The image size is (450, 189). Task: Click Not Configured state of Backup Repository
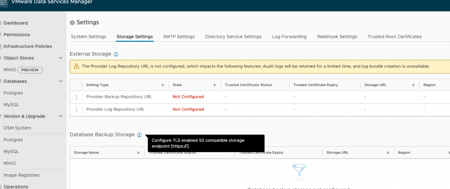coord(188,97)
